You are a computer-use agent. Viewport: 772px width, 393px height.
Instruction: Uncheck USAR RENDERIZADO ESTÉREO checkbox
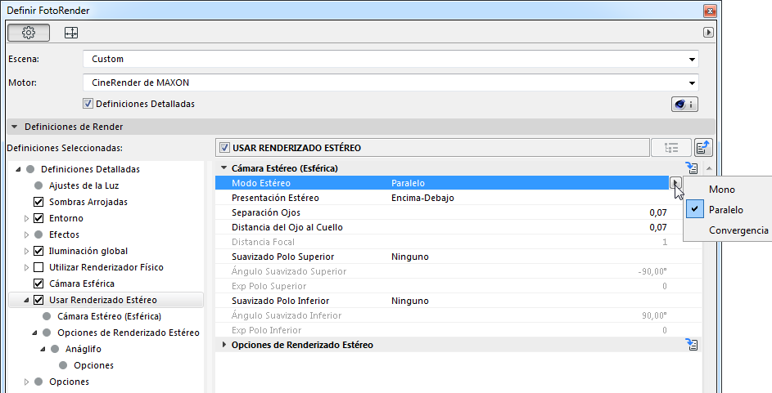(x=225, y=148)
